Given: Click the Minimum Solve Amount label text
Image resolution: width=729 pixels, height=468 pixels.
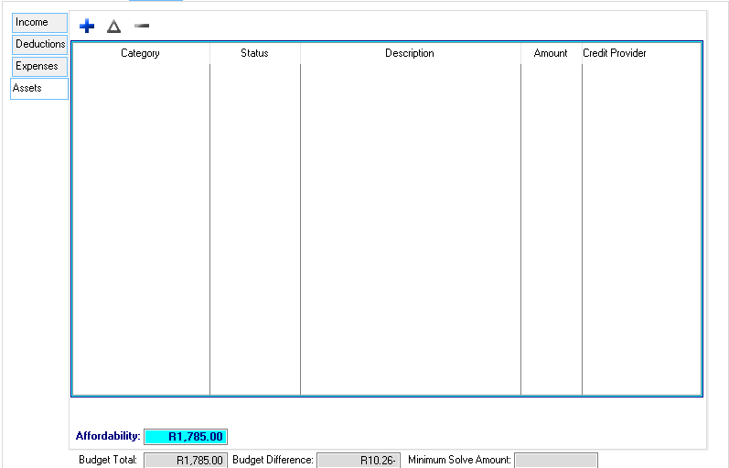Looking at the screenshot, I should tap(459, 460).
